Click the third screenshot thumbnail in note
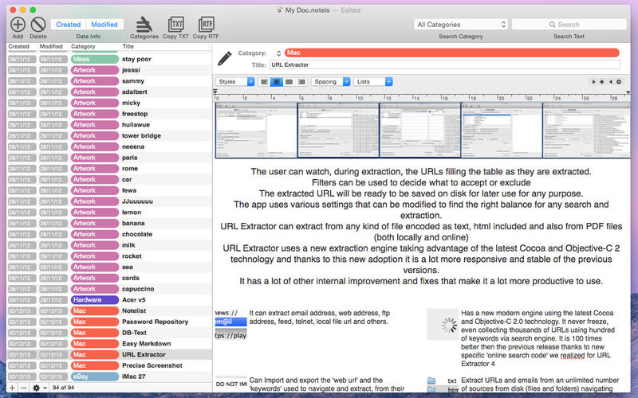This screenshot has height=398, width=638. pyautogui.click(x=420, y=131)
